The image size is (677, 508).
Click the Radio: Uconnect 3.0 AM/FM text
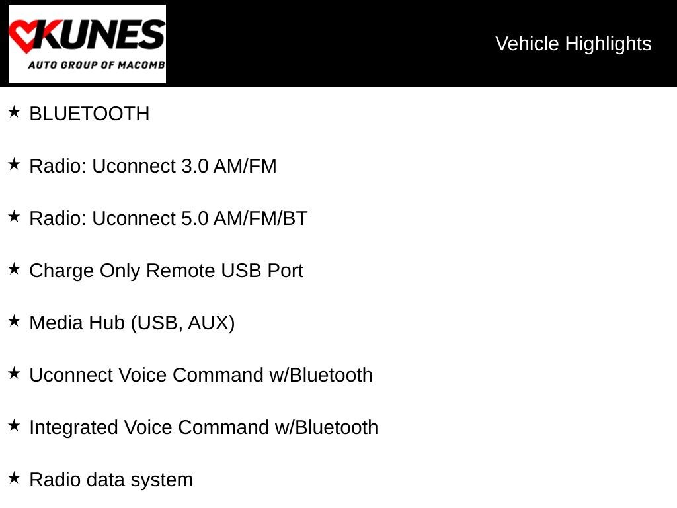pyautogui.click(x=153, y=166)
